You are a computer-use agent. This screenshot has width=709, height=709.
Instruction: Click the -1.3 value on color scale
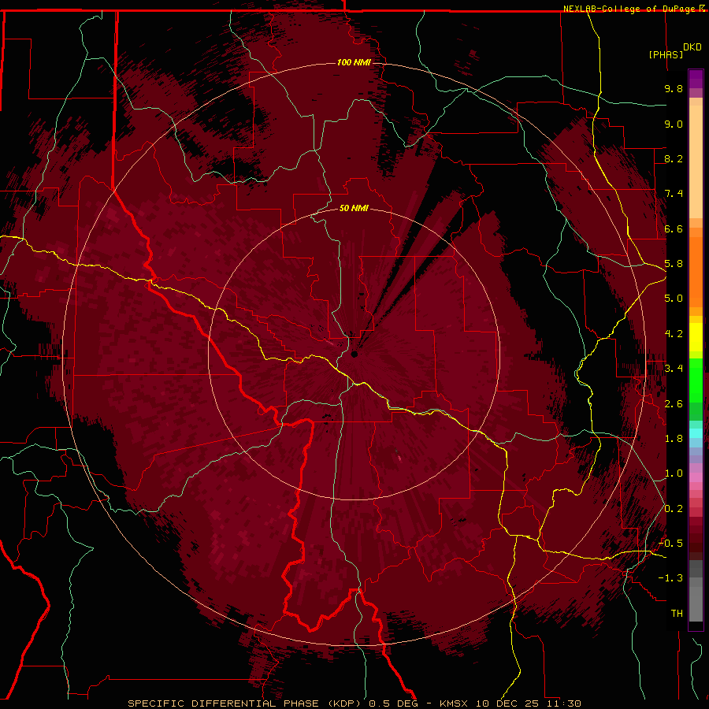670,578
